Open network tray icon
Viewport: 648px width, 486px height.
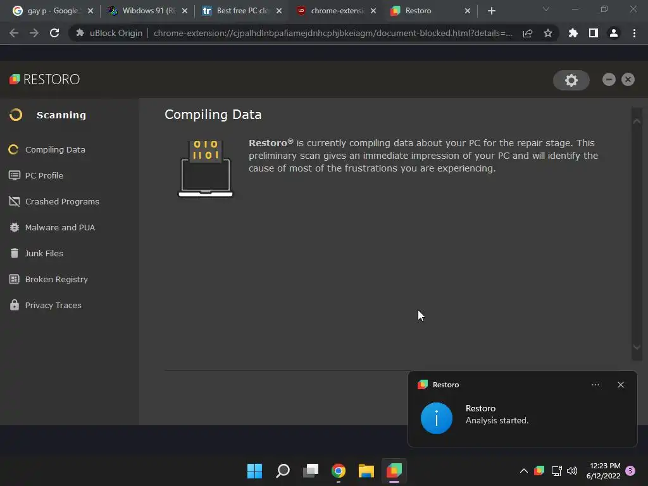[x=556, y=471]
